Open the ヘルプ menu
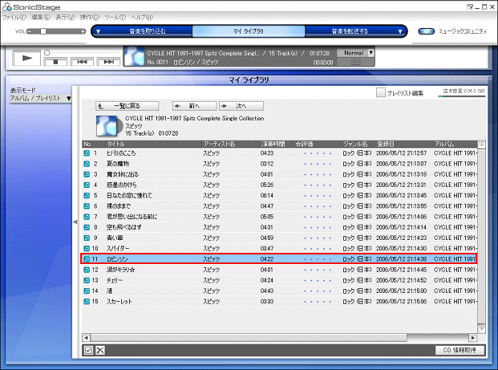 (142, 17)
